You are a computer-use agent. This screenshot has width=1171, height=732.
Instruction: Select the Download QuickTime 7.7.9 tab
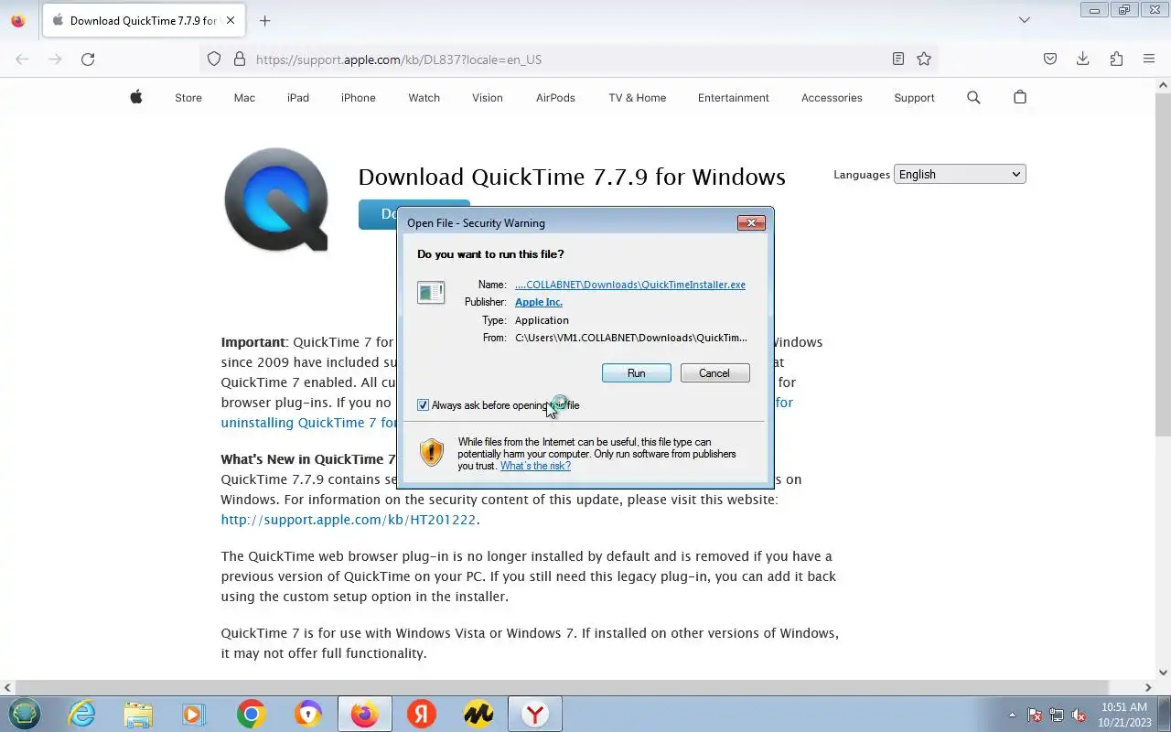(x=144, y=20)
